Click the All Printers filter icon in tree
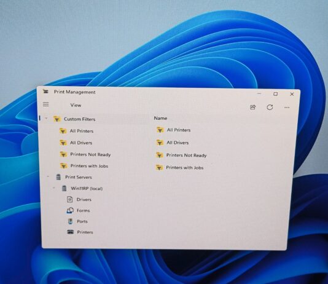 [x=63, y=131]
